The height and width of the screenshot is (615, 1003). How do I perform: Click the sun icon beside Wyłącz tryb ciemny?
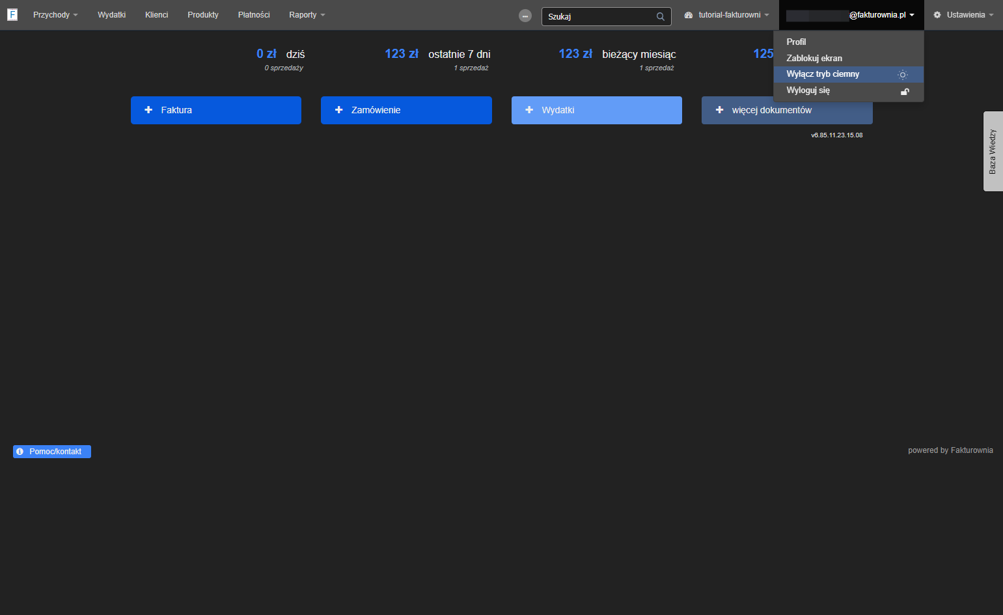[903, 75]
